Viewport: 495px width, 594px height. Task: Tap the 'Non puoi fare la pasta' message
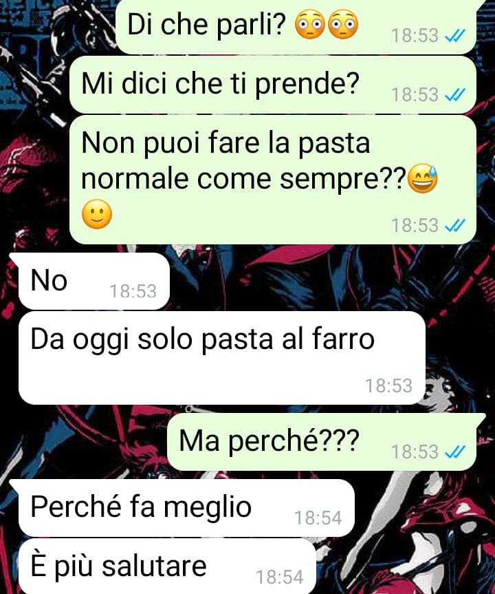pos(273,180)
